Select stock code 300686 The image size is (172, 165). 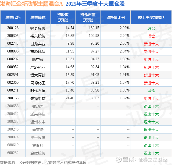[13, 106]
